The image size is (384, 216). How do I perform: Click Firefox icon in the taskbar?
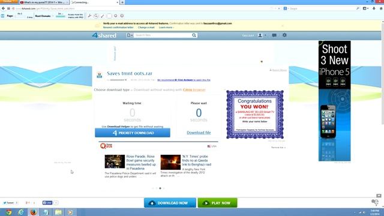tap(34, 212)
